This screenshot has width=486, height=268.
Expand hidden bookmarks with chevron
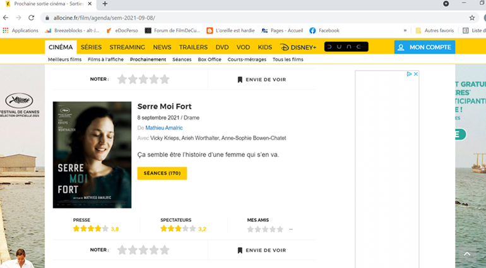405,30
